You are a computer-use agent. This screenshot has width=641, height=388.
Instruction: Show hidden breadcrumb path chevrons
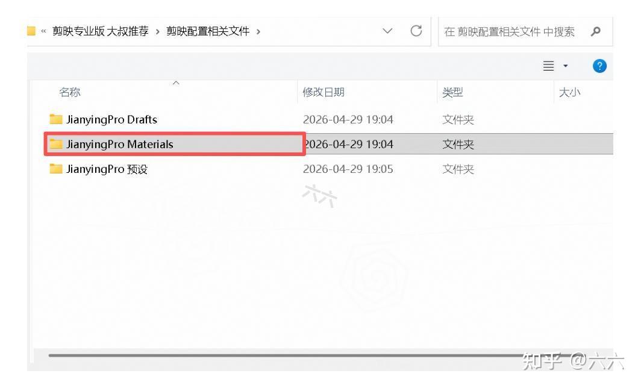click(43, 31)
